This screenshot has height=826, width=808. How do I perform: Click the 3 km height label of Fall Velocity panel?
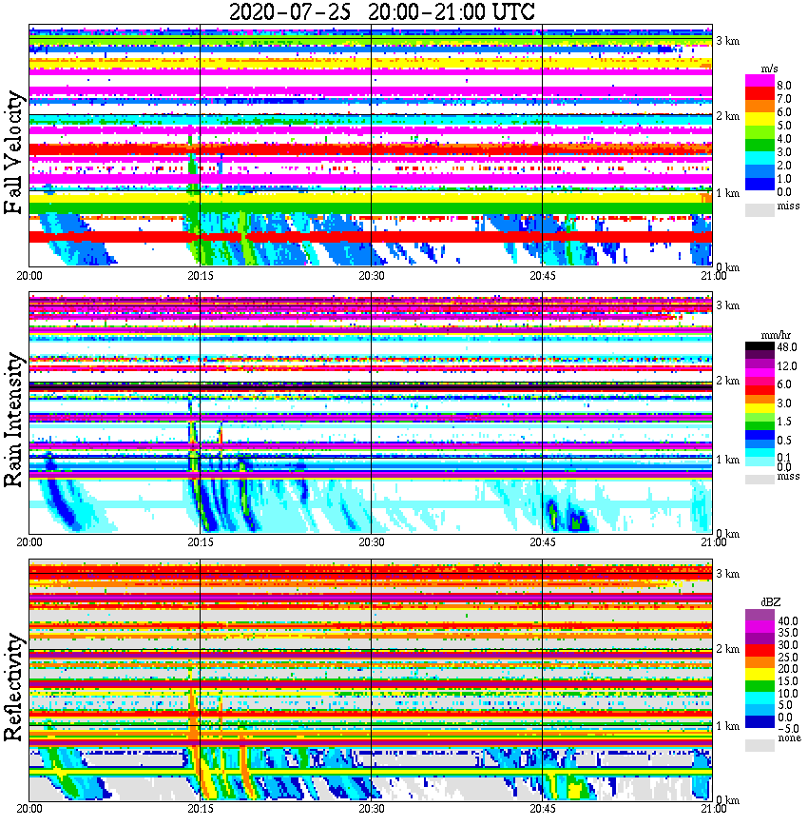coord(727,41)
